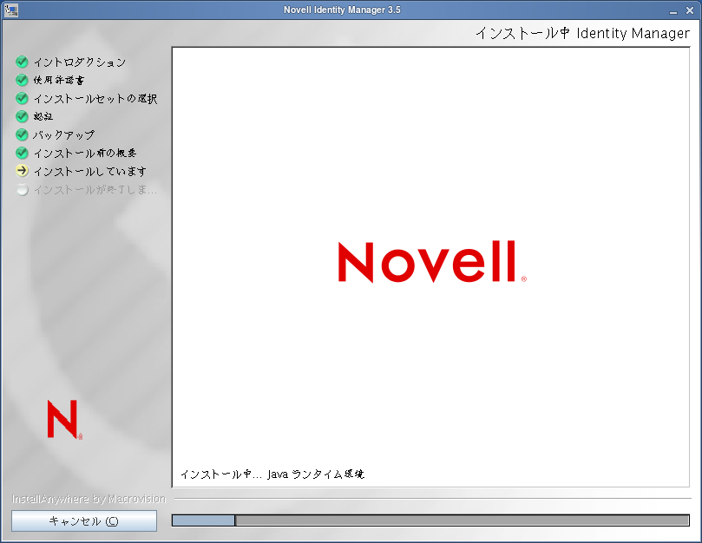
Task: Click the gray circle beside the final step
Action: (22, 190)
